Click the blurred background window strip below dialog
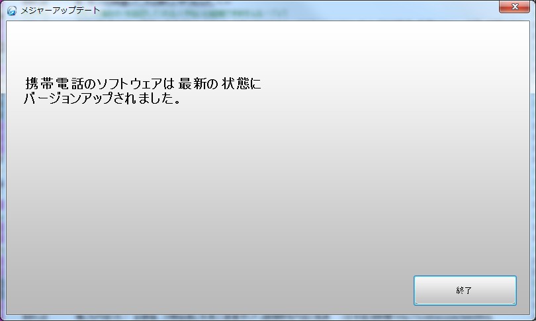The width and height of the screenshot is (536, 321). click(x=268, y=318)
